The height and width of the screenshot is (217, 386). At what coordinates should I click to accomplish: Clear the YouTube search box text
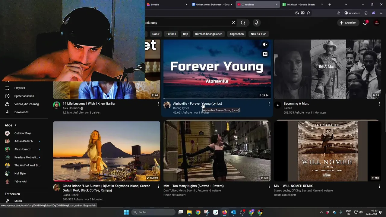pos(233,23)
